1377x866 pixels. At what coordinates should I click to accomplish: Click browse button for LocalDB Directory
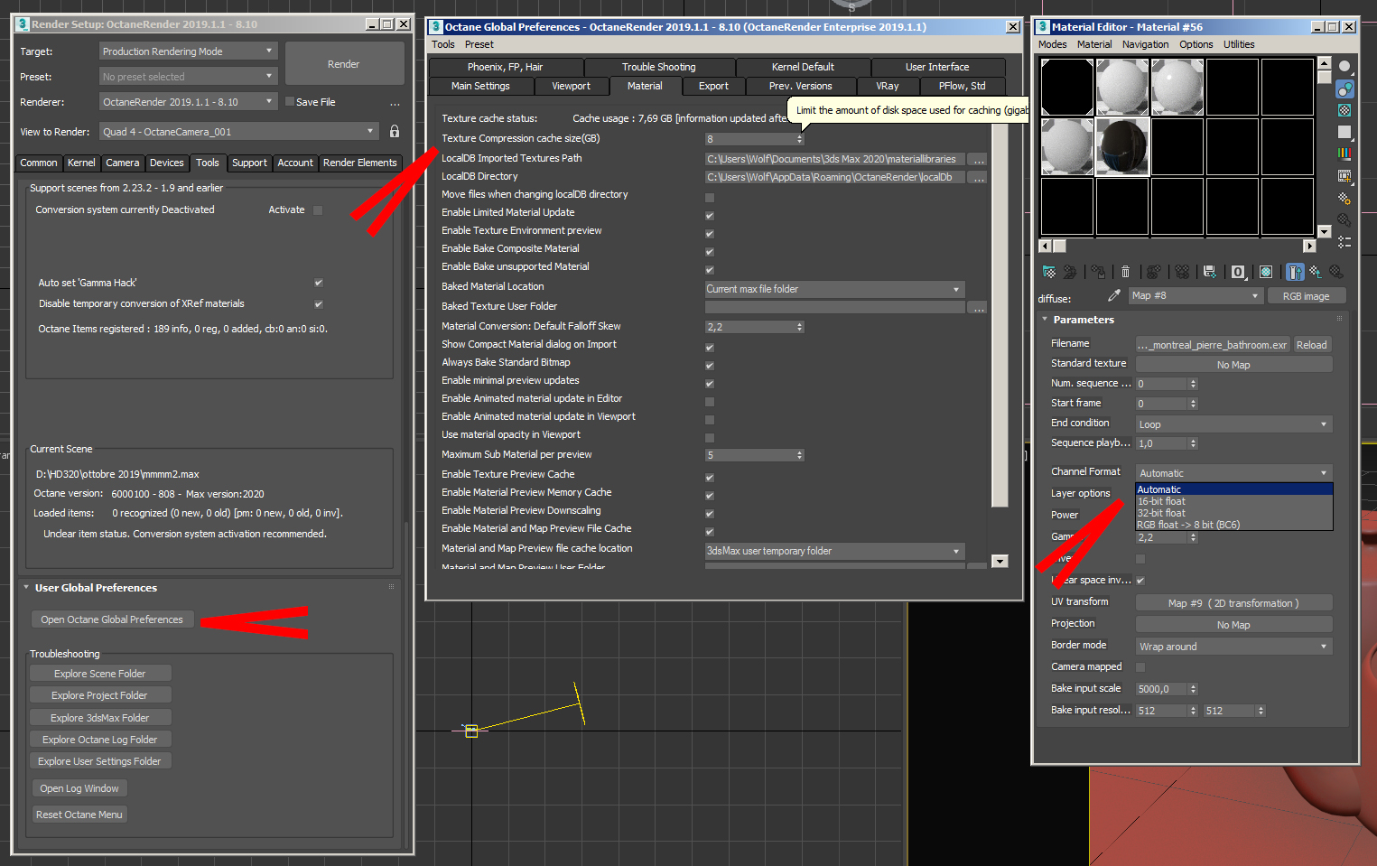[x=979, y=178]
